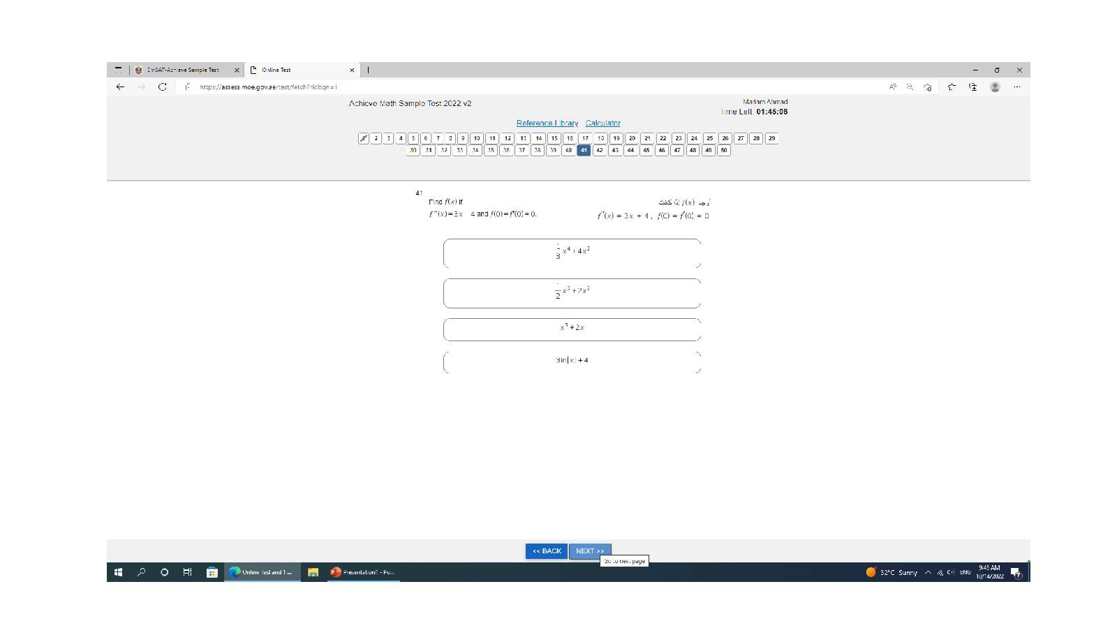Switch to EmSAT Achieve Sample Test tab
The width and height of the screenshot is (1117, 628).
click(x=184, y=70)
